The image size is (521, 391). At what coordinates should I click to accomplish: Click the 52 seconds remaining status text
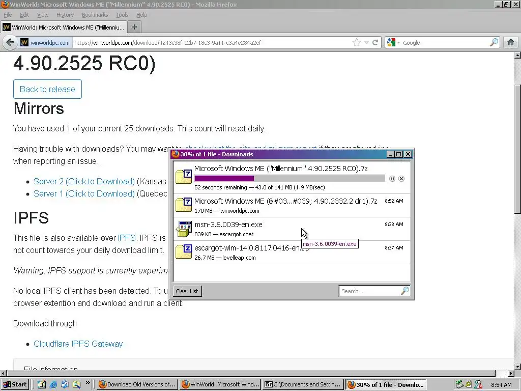(259, 187)
